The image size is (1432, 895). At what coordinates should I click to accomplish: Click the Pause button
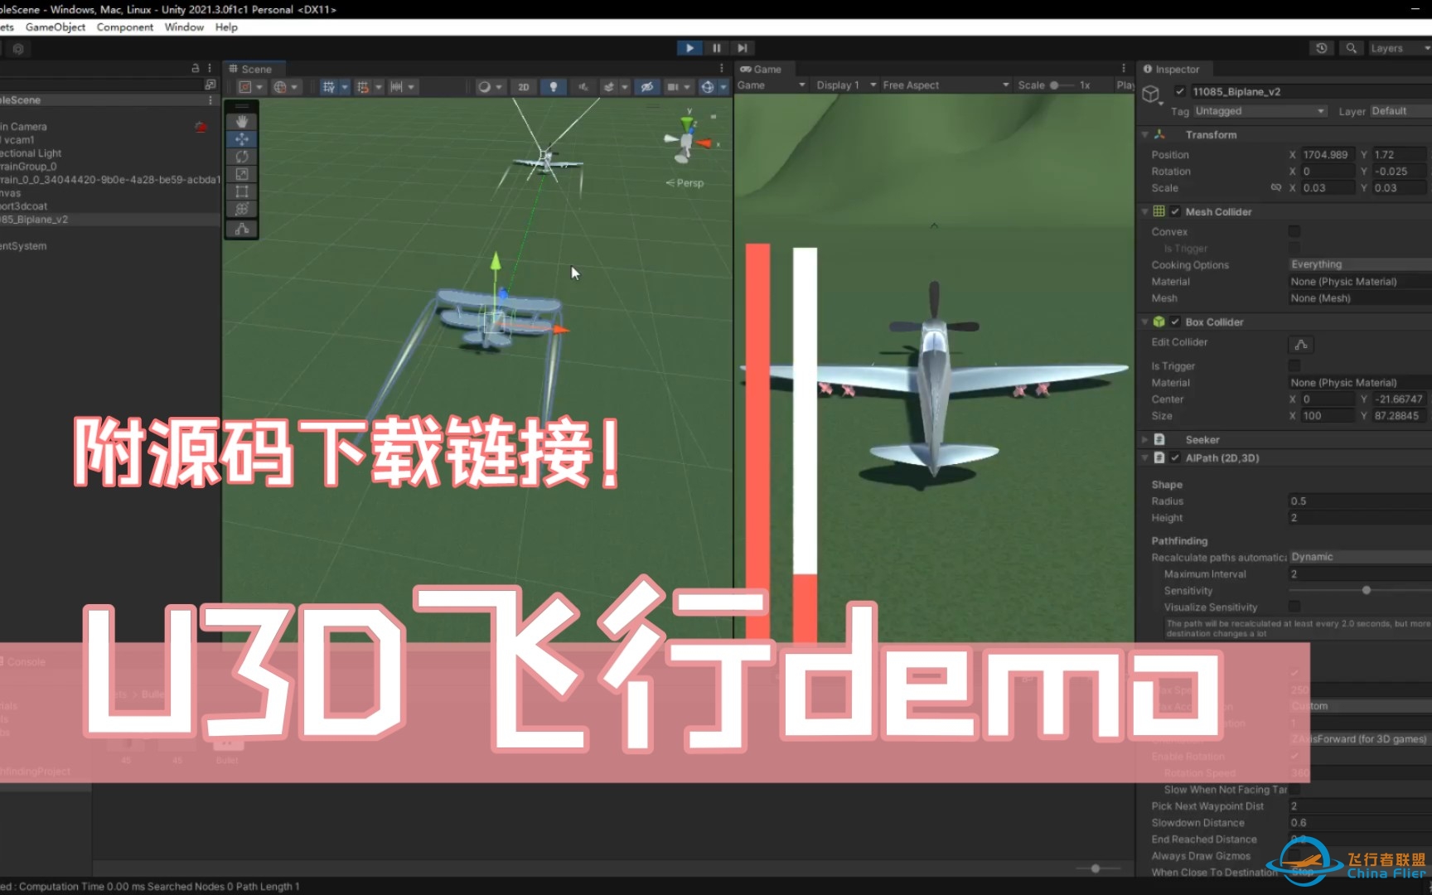[x=717, y=48]
